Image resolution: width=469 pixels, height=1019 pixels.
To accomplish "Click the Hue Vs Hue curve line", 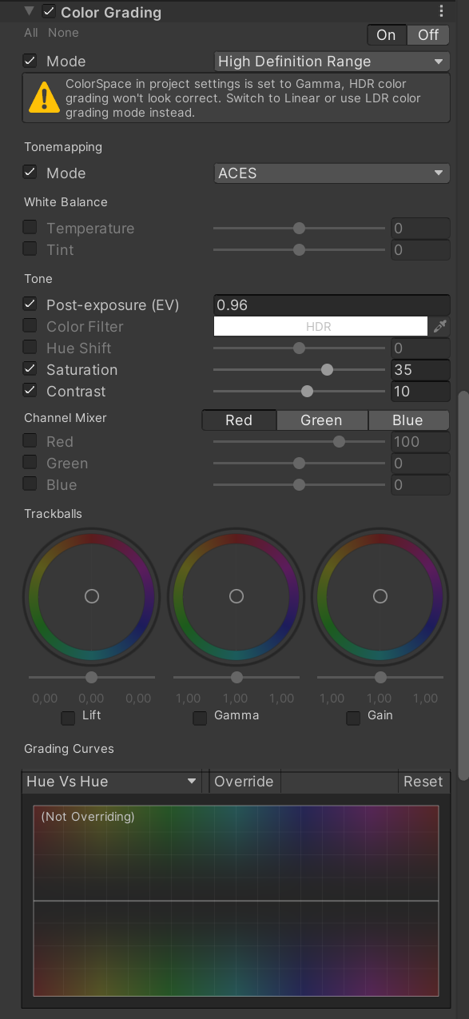I will point(236,901).
